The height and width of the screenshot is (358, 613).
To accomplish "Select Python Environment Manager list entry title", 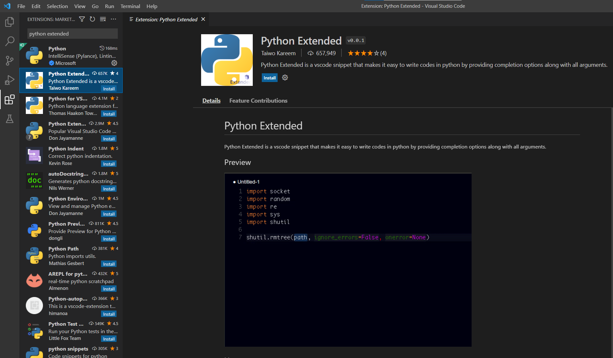I will tap(68, 199).
